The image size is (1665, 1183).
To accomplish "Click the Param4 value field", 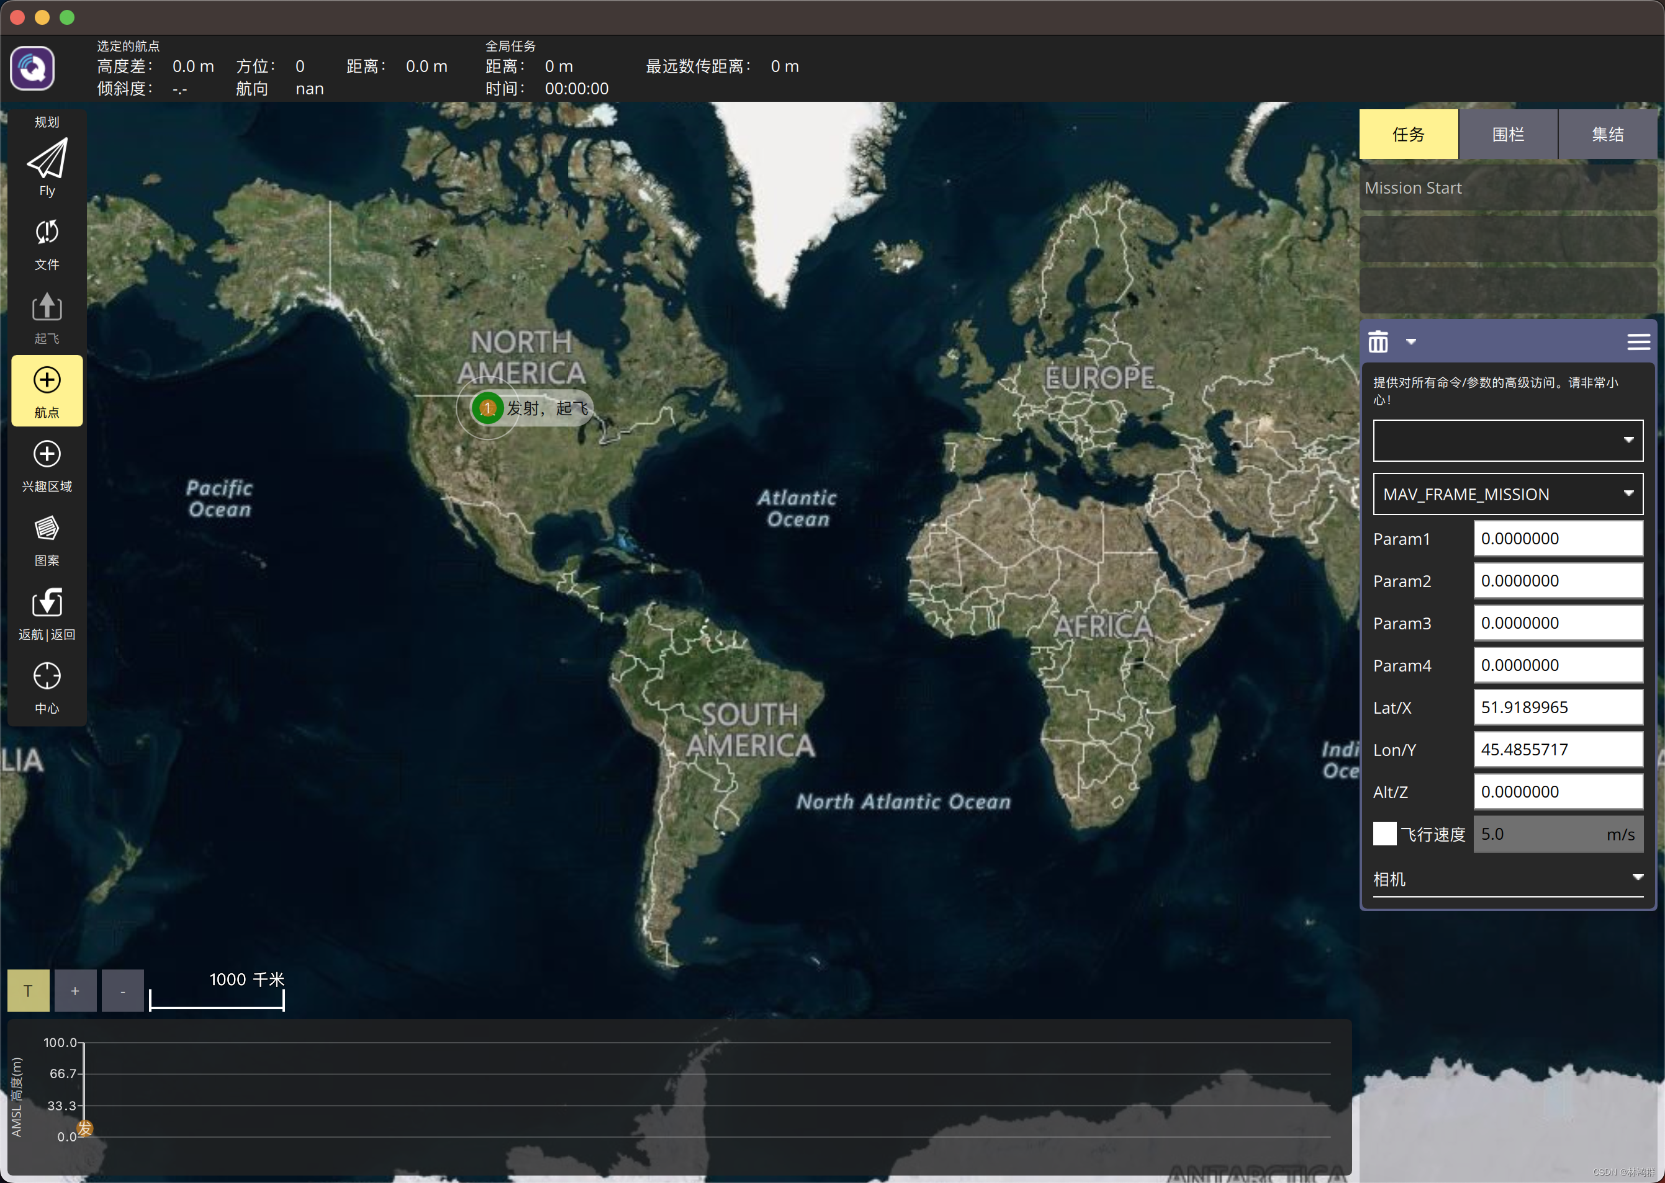I will (x=1558, y=665).
